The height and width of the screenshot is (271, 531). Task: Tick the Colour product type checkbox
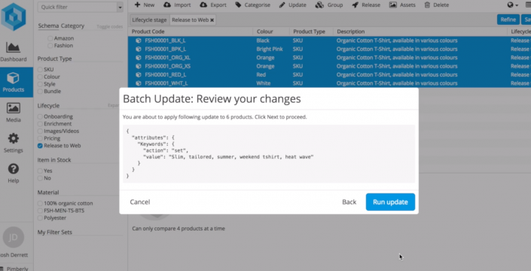[40, 77]
